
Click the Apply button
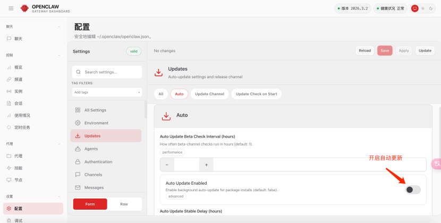(404, 50)
